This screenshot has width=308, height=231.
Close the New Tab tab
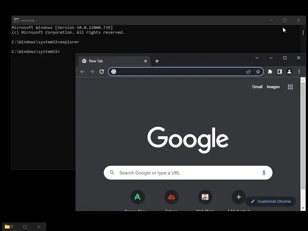tap(146, 61)
